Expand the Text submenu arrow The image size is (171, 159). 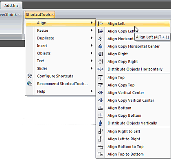click(x=92, y=61)
